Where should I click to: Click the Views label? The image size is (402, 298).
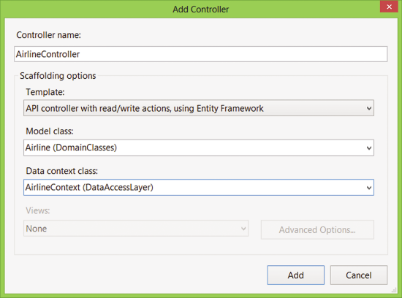(38, 210)
